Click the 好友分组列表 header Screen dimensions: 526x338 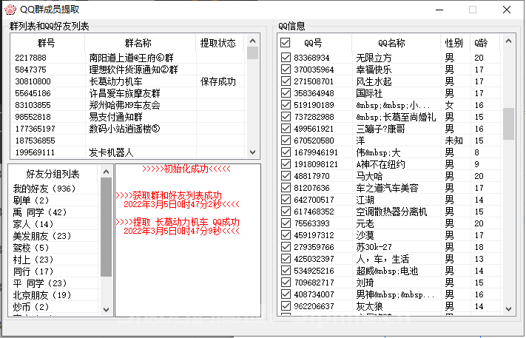(54, 174)
